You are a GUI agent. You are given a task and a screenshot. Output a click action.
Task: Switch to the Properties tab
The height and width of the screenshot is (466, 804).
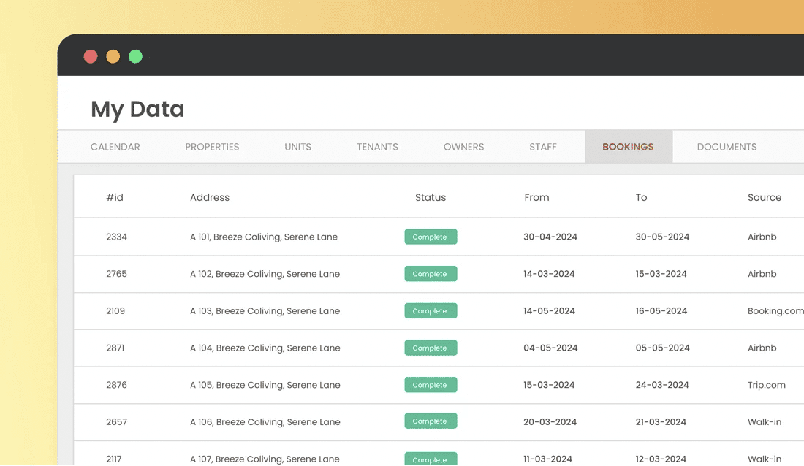coord(212,147)
